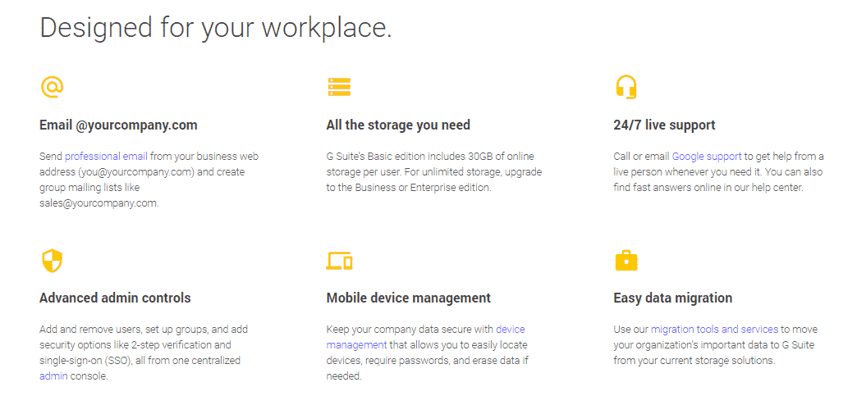Click the "Email @yourcompany.com" heading
The image size is (857, 396).
coord(118,125)
